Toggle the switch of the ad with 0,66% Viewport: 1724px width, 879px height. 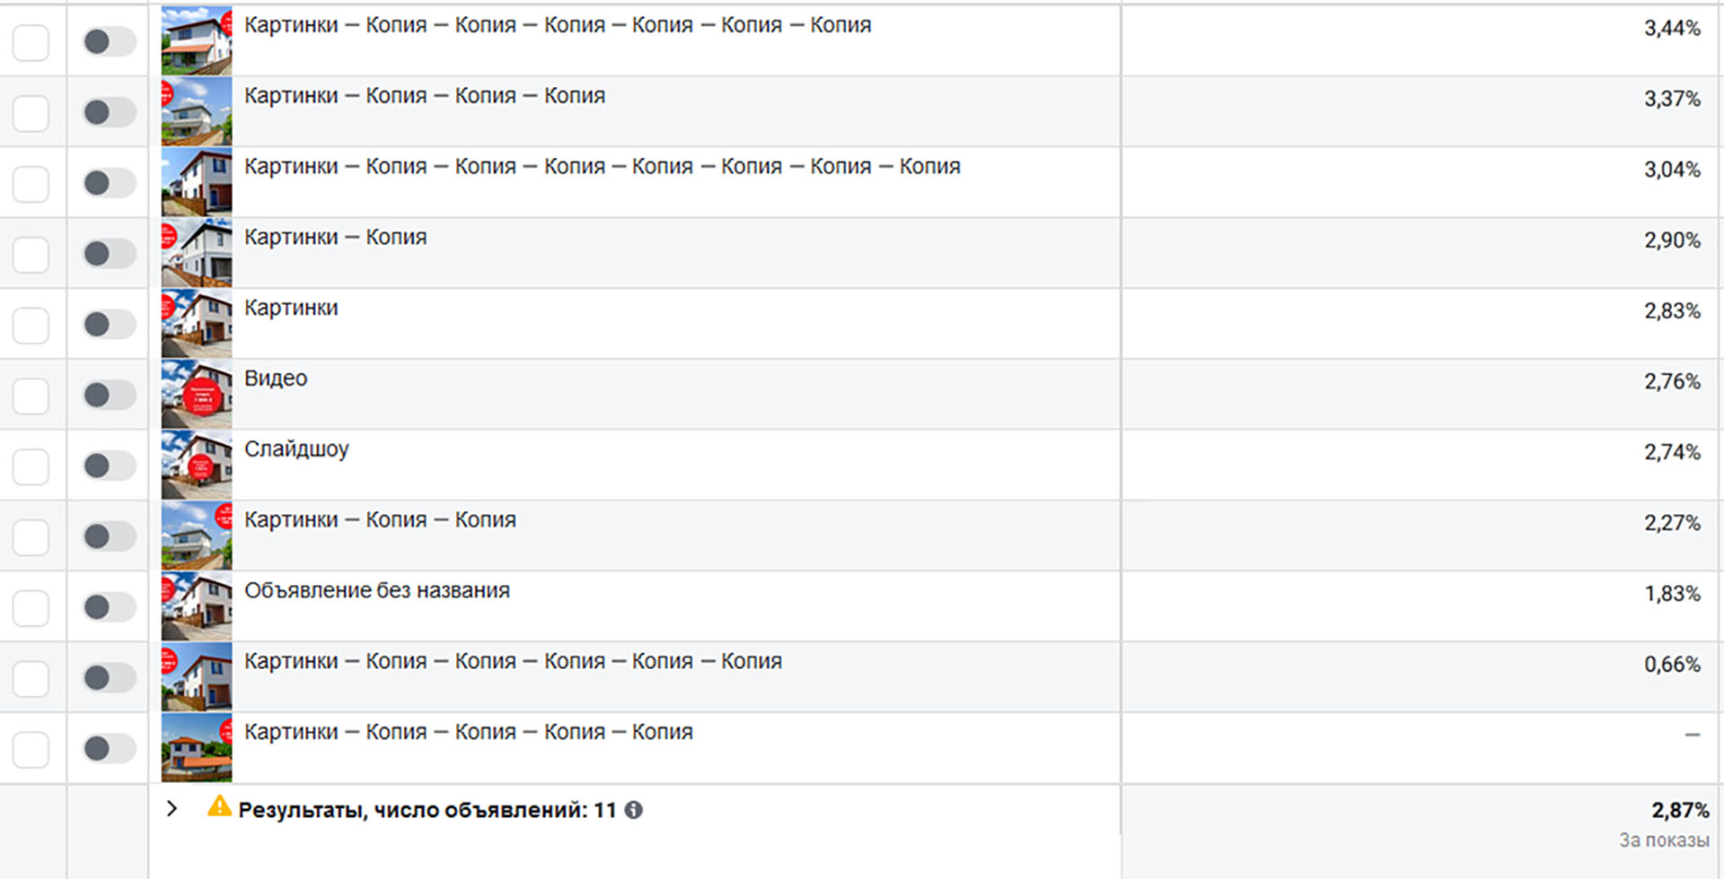[110, 678]
